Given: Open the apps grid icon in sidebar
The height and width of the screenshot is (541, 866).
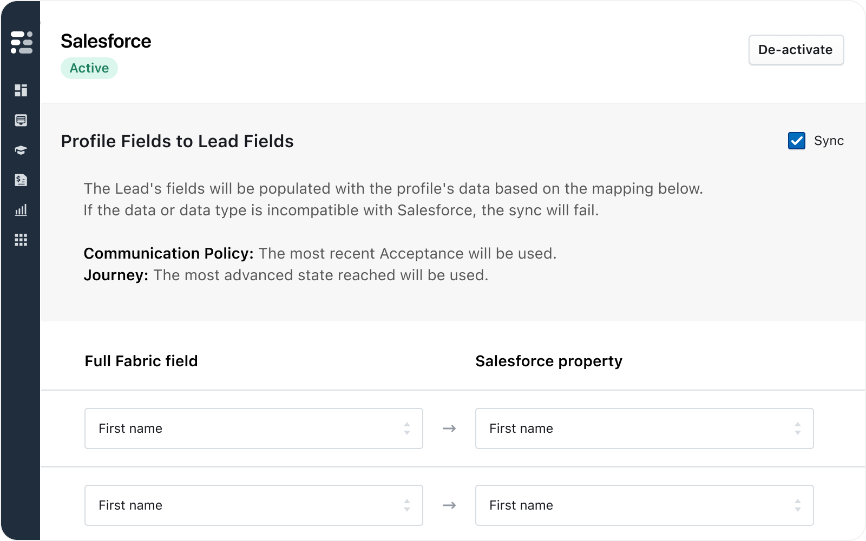Looking at the screenshot, I should point(21,240).
